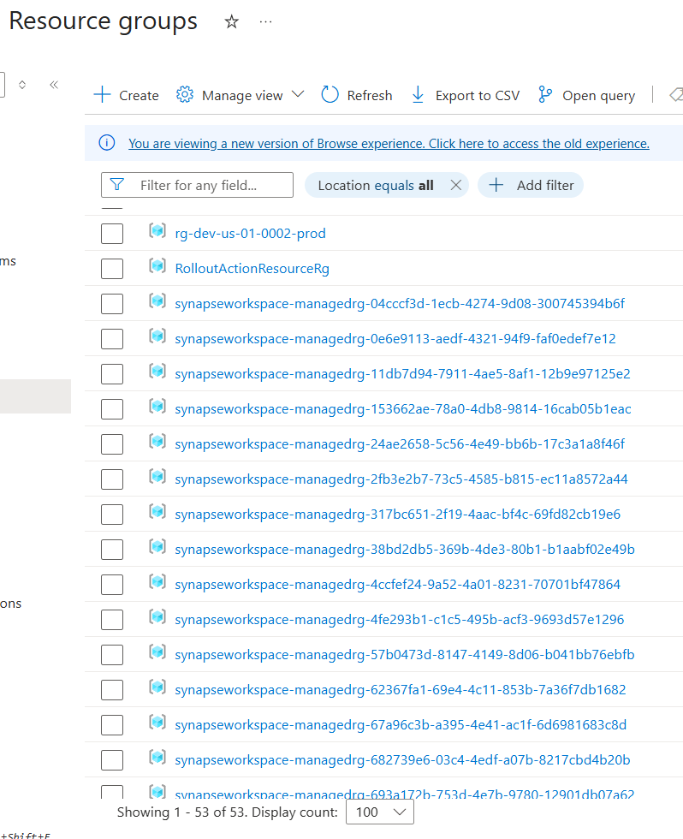Click icon beside synapseworkspace-managedrg-11db7d94 row
The width and height of the screenshot is (683, 839).
tap(157, 372)
